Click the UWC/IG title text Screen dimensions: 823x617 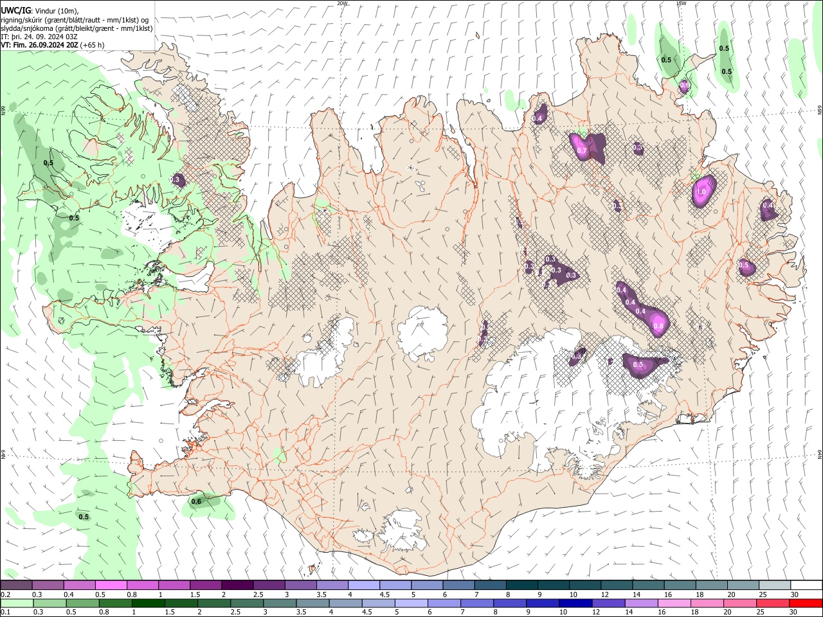point(15,10)
